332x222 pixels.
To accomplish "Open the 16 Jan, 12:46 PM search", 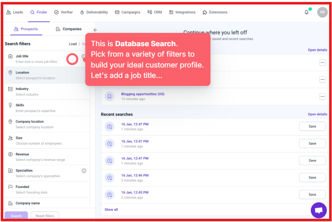I will point(135,175).
